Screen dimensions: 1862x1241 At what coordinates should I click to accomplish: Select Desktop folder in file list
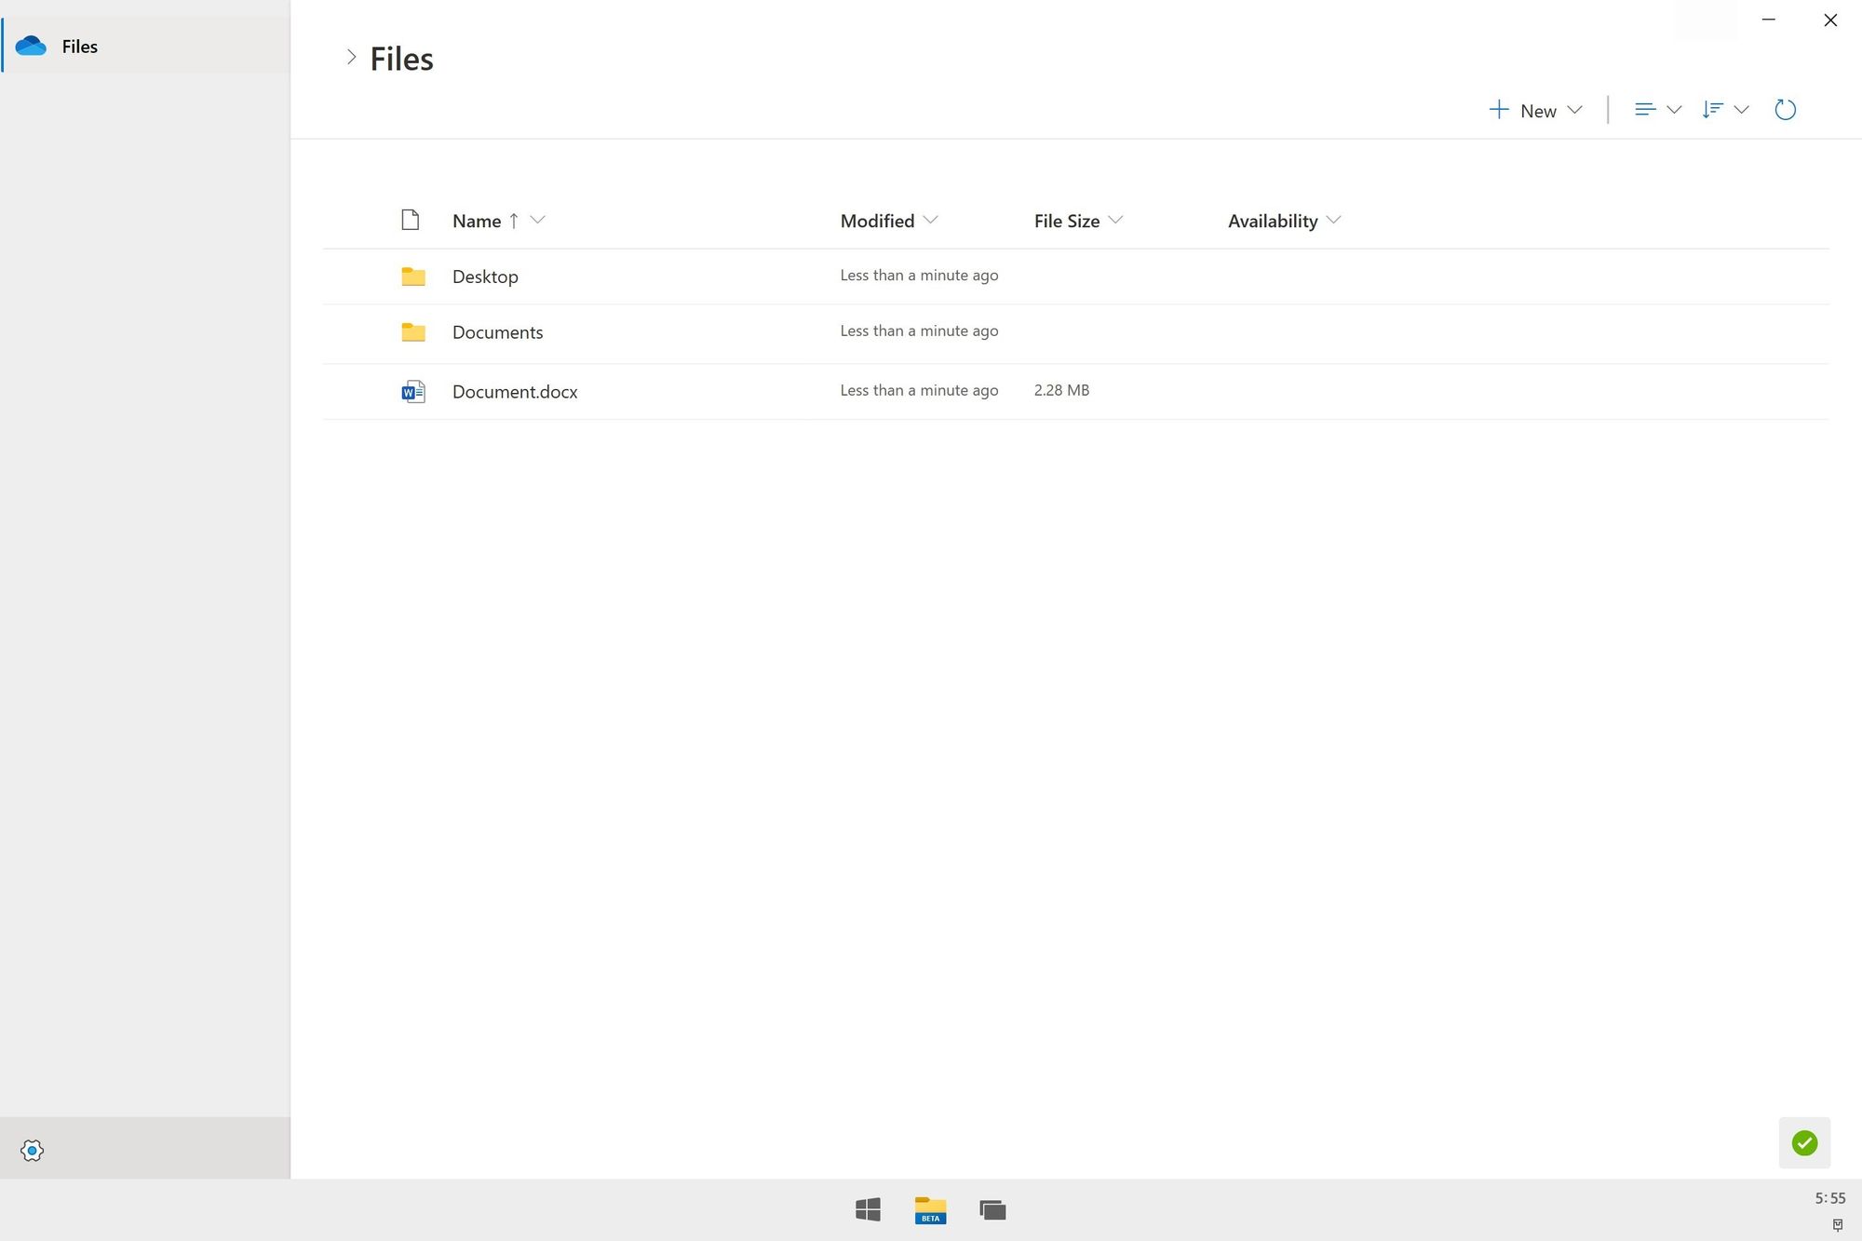tap(484, 276)
